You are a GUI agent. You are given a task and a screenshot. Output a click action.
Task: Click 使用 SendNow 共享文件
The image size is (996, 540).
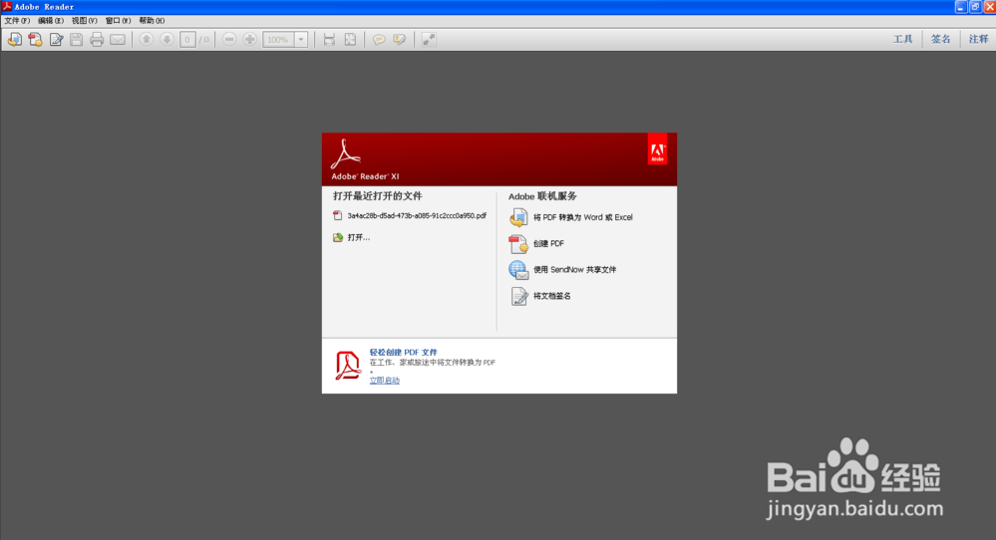pos(574,270)
